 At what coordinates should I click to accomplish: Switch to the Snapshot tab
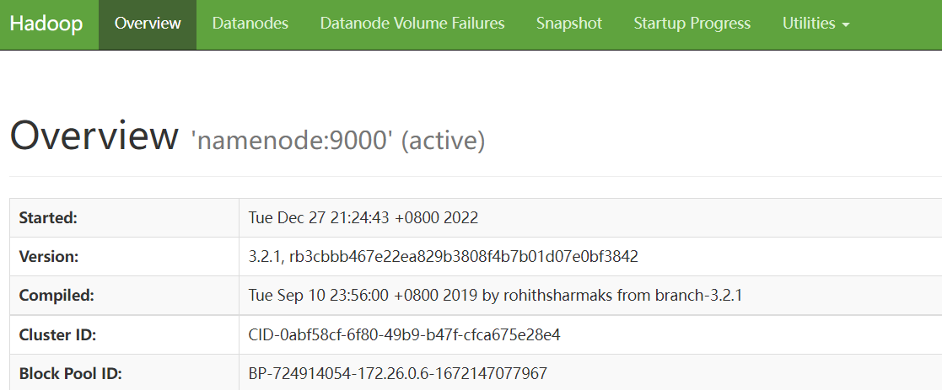(569, 24)
